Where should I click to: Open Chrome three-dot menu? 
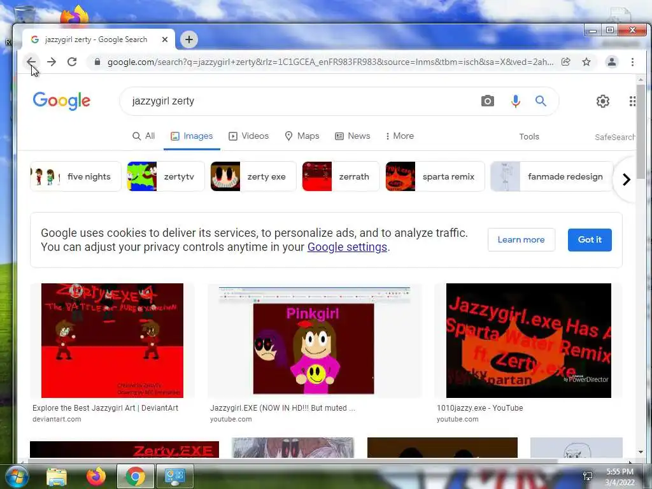(632, 62)
